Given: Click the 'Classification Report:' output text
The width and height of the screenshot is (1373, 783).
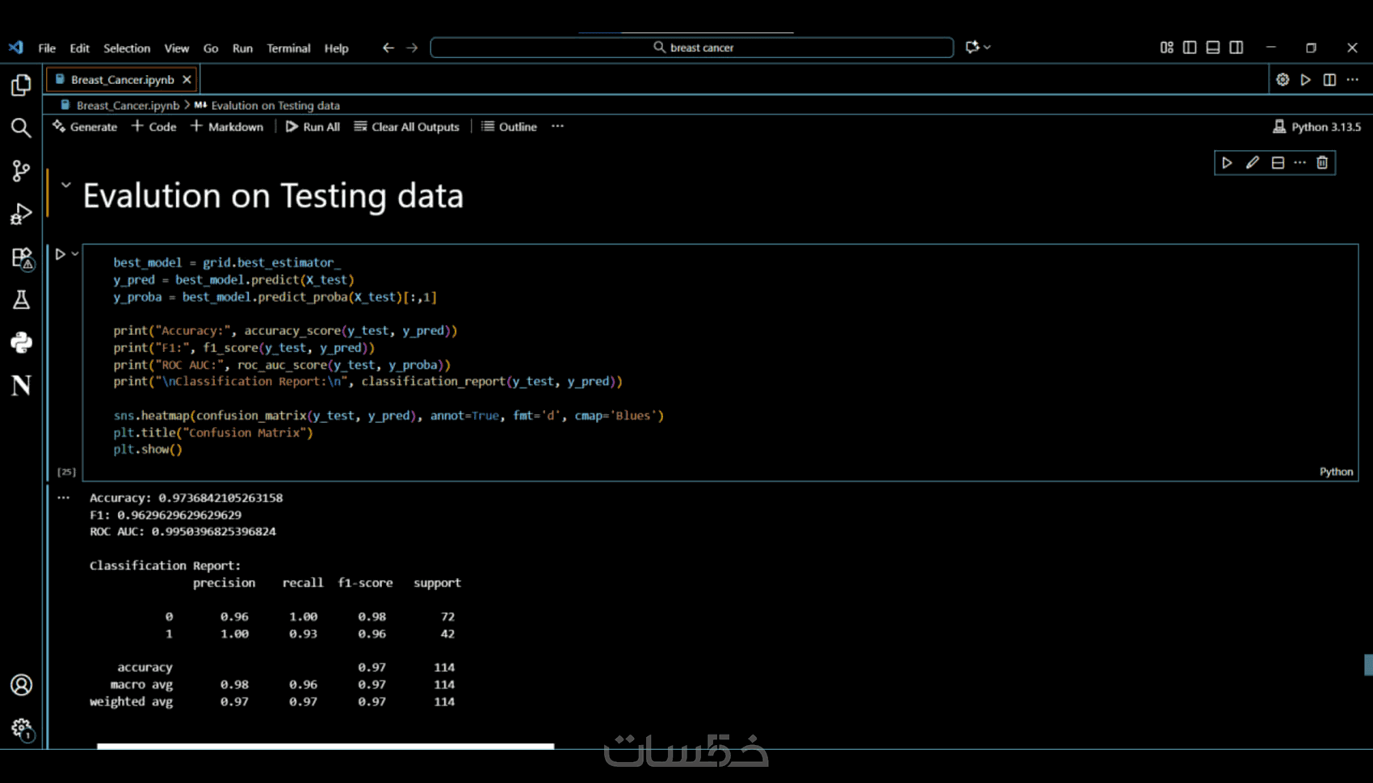Looking at the screenshot, I should coord(165,566).
